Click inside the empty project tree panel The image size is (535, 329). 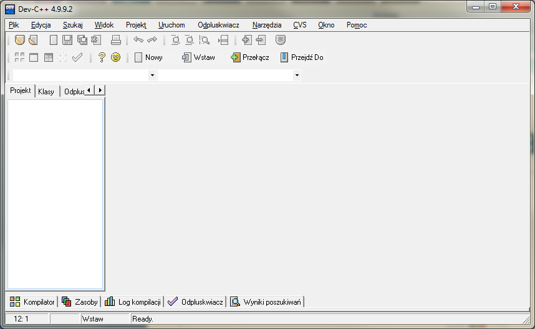[x=55, y=194]
